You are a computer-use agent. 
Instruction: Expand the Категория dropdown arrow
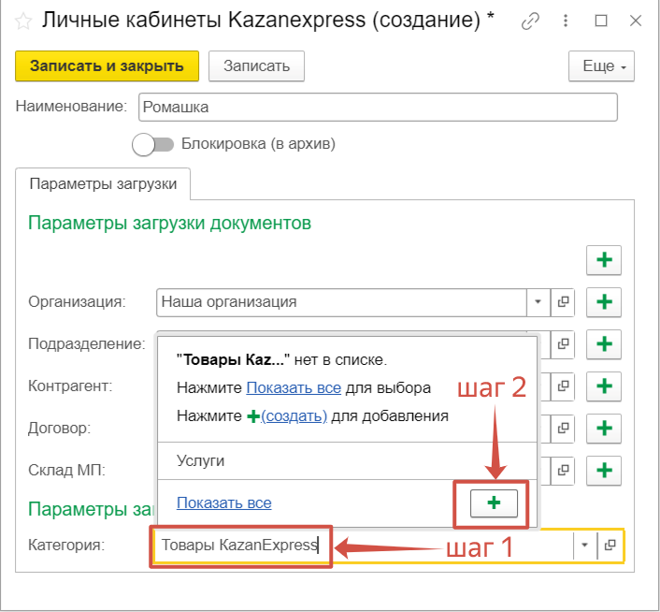pos(585,545)
